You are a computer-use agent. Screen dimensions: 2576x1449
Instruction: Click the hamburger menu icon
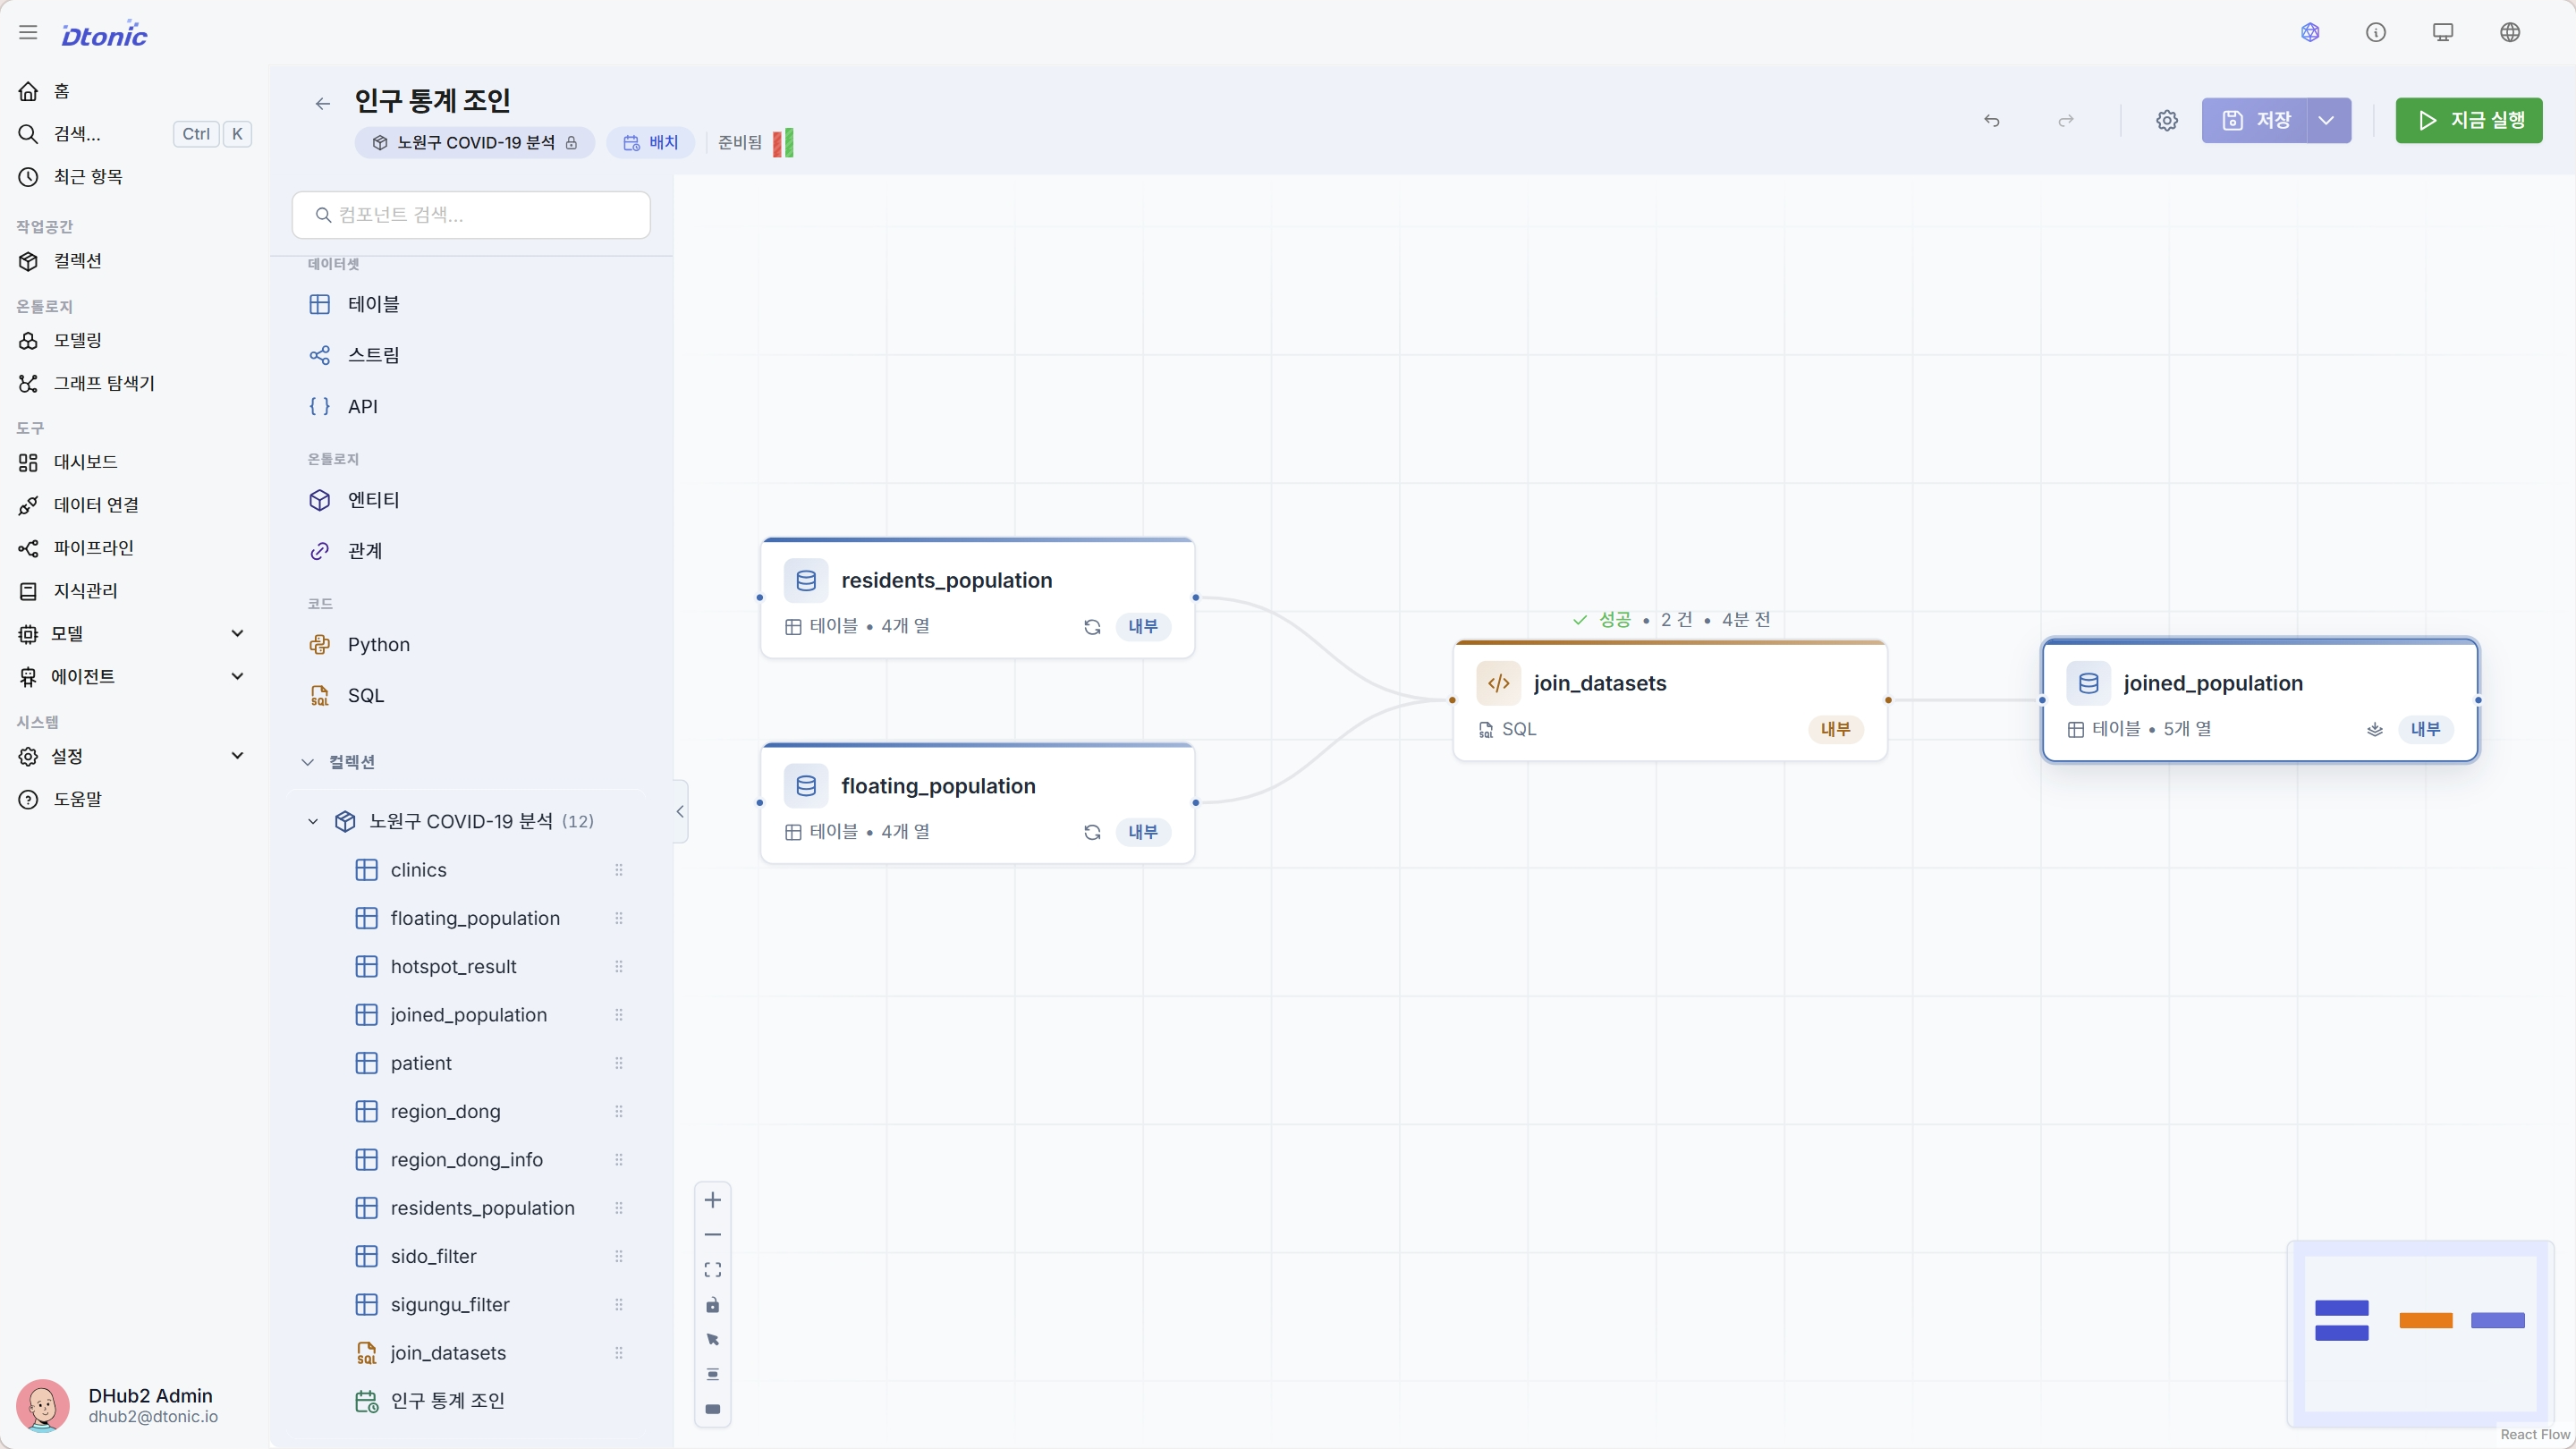coord(28,33)
